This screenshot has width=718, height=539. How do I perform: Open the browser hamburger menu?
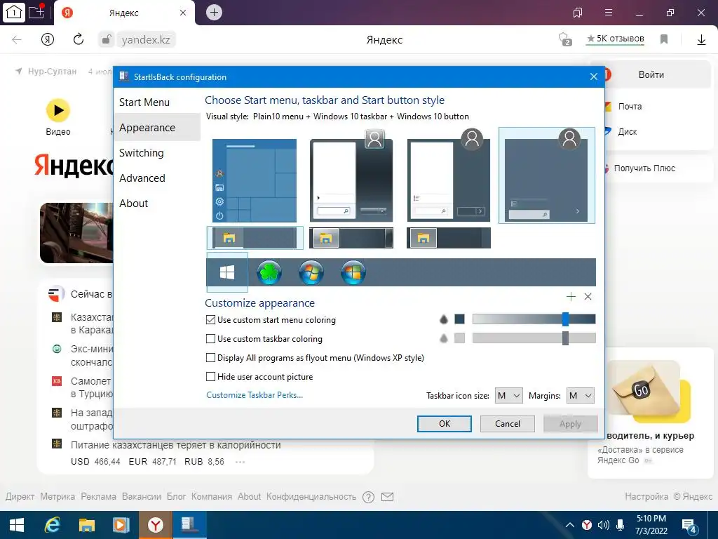tap(609, 13)
